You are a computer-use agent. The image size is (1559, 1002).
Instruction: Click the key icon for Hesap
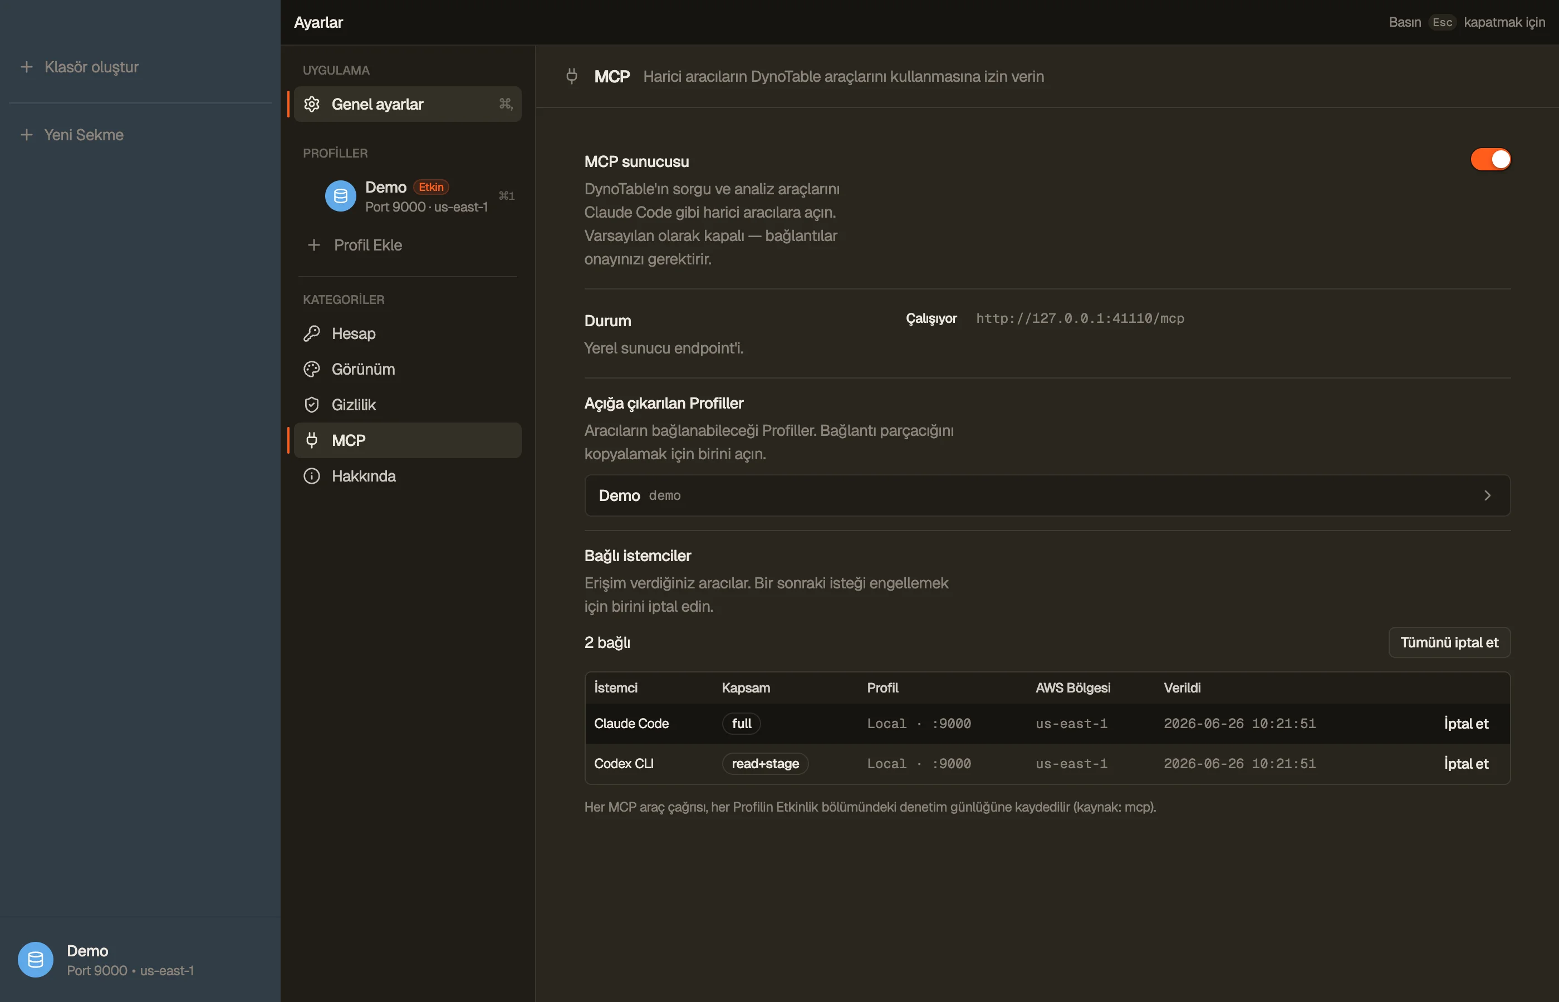click(x=312, y=334)
